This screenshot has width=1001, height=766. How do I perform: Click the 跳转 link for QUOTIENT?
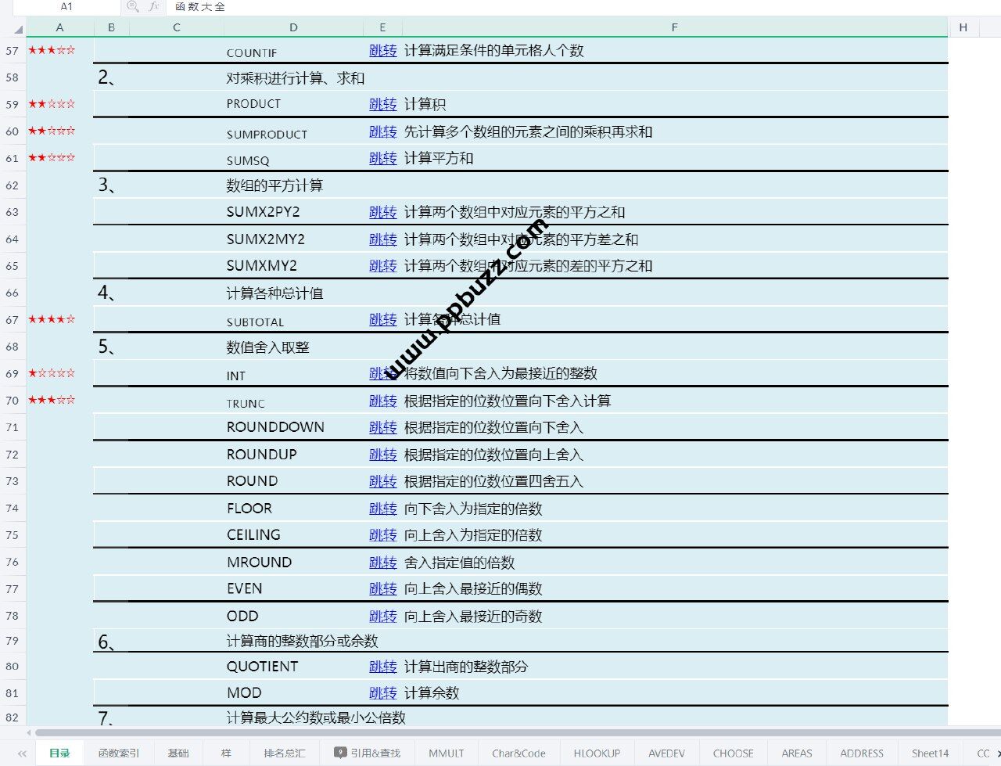point(383,667)
